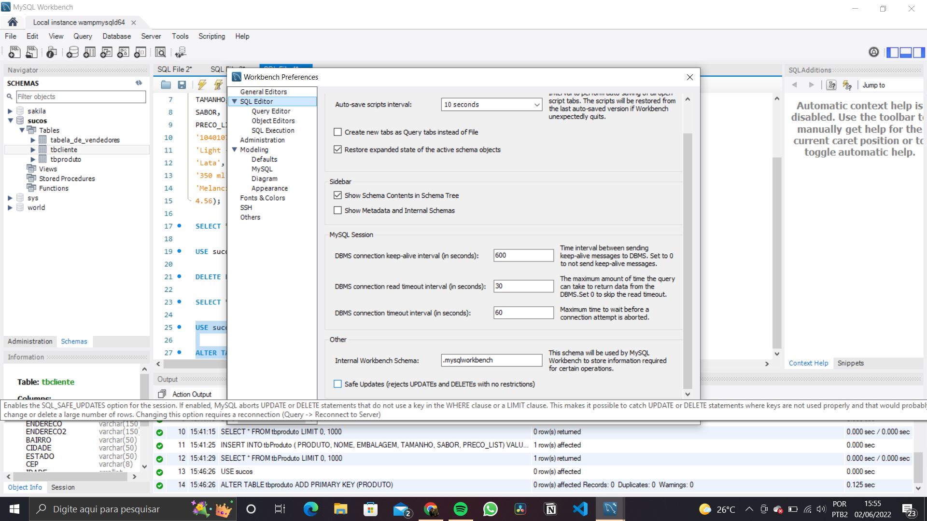The width and height of the screenshot is (927, 521).
Task: Click the new SQL tab toolbar icon
Action: [x=14, y=52]
